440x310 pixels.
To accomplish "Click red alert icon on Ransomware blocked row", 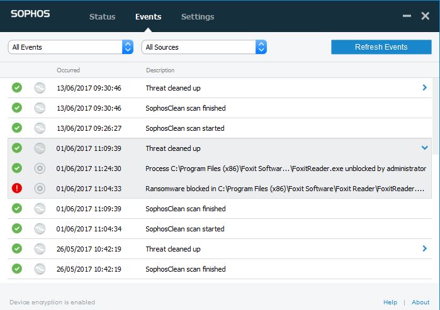I will click(x=17, y=188).
